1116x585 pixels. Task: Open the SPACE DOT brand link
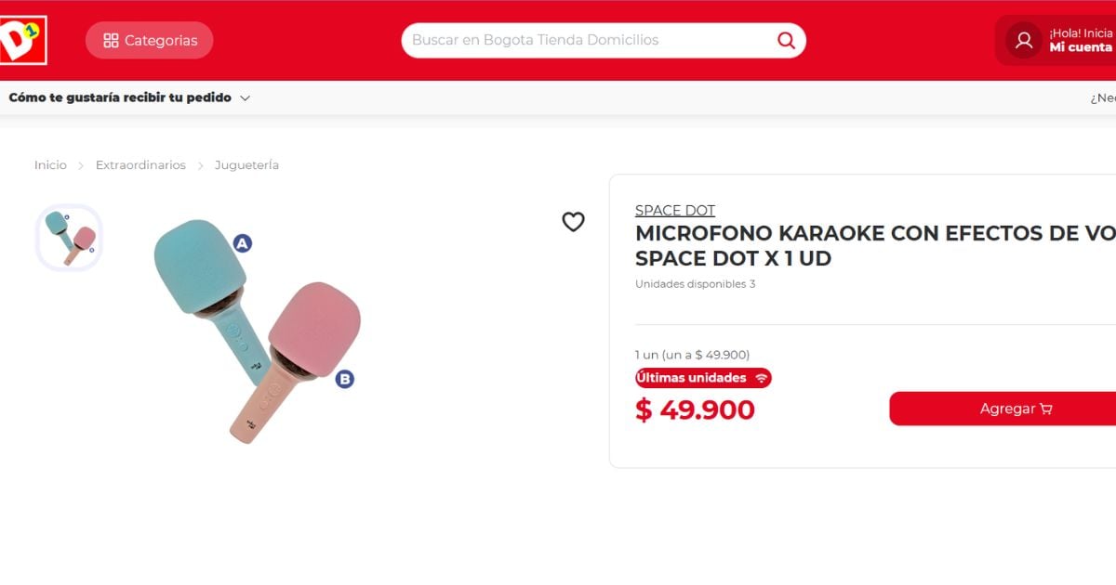click(675, 210)
